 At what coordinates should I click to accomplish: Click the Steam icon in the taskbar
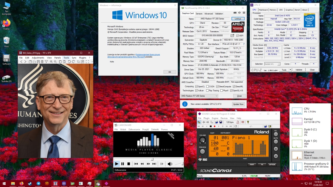click(x=30, y=183)
